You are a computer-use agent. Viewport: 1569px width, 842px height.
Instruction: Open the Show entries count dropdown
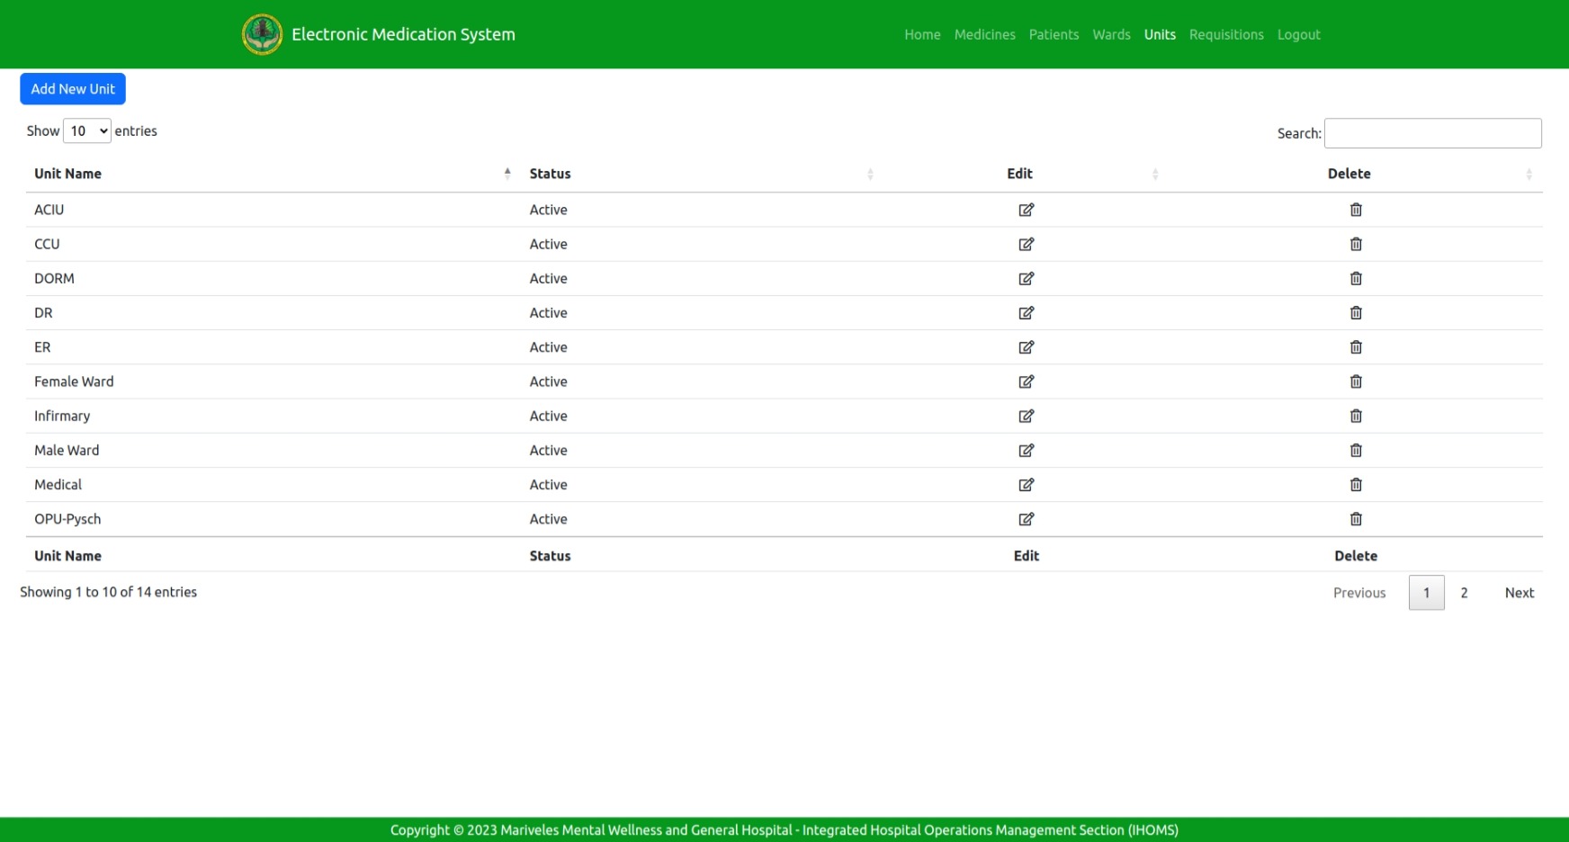click(87, 131)
